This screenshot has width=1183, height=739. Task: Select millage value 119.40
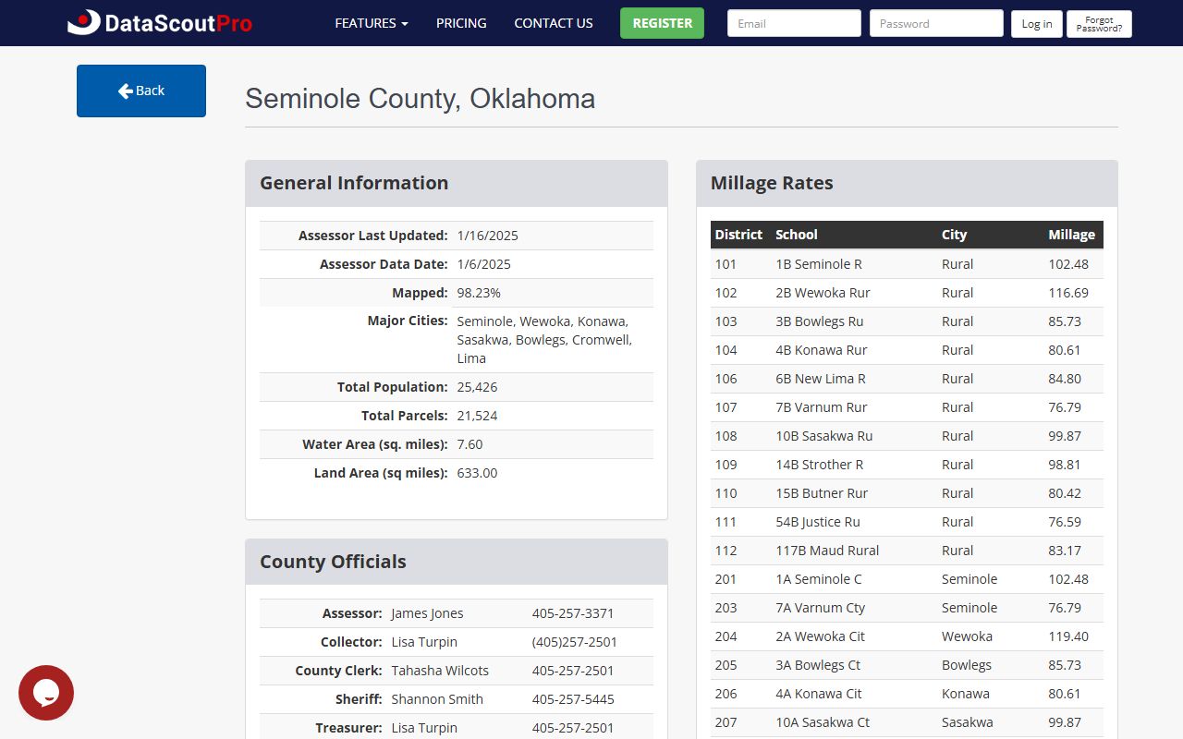(x=1068, y=636)
